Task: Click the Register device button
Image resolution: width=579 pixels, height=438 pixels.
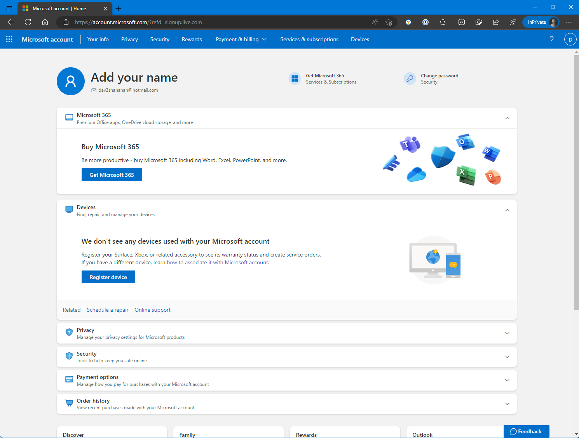Action: [108, 277]
